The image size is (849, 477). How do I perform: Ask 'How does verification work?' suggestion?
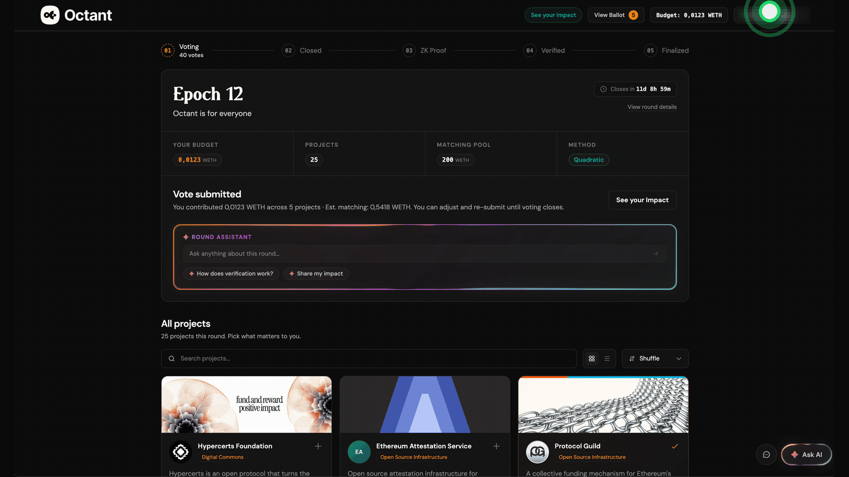click(x=231, y=273)
